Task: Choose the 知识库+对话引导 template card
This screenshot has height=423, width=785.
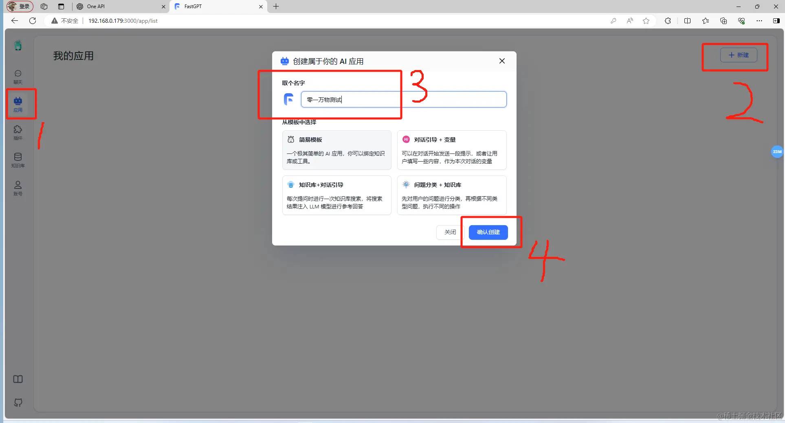Action: coord(336,195)
